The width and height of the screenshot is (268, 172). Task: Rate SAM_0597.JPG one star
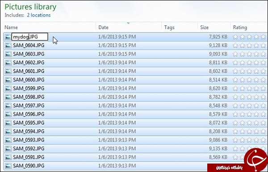(235, 106)
